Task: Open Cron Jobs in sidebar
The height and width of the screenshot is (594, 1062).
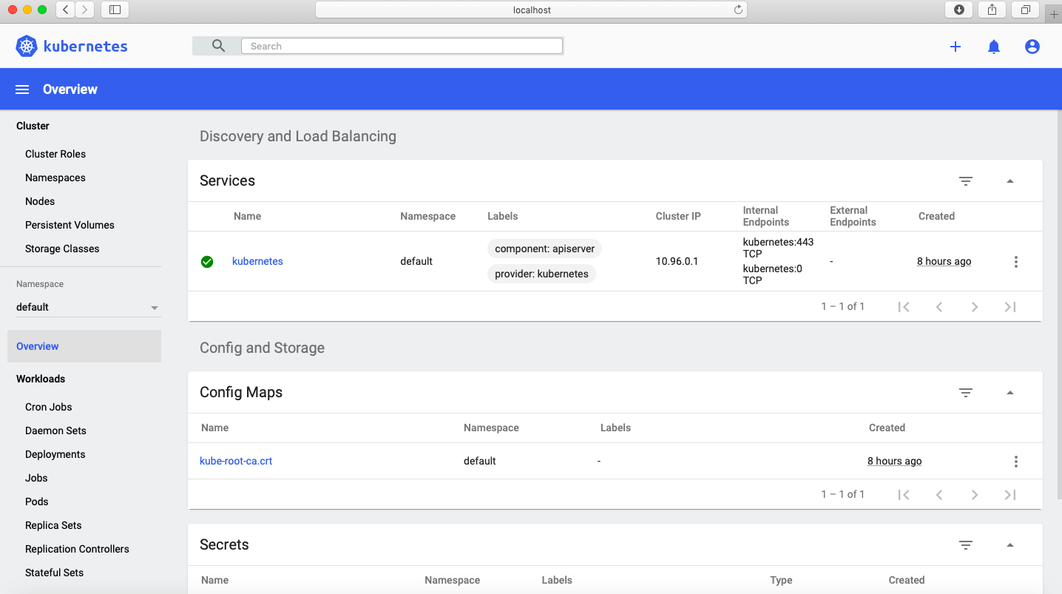Action: [49, 407]
